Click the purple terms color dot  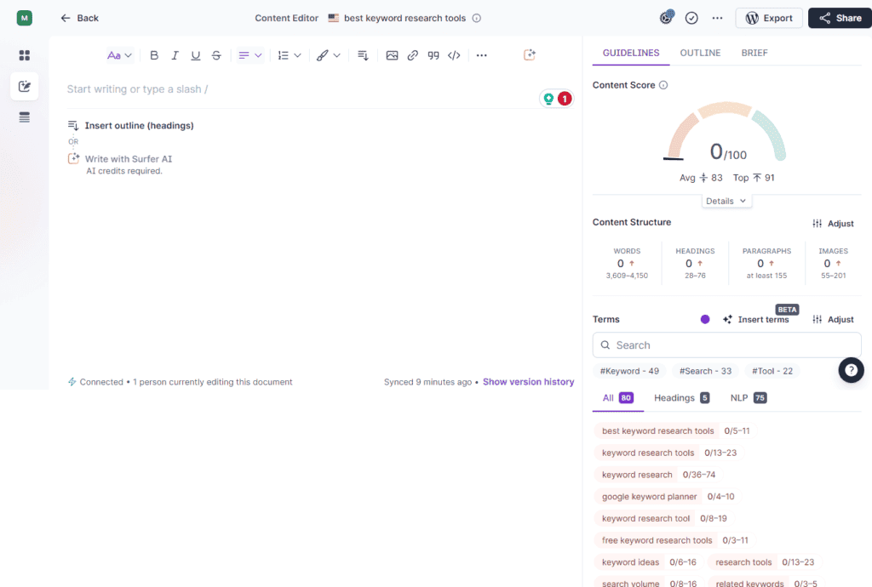[705, 319]
